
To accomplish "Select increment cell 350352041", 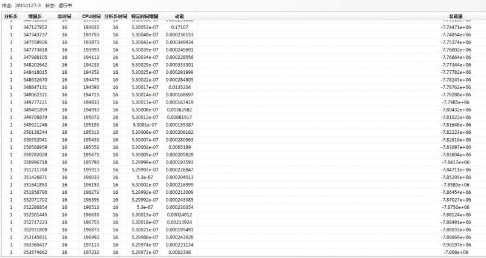I will pos(35,140).
